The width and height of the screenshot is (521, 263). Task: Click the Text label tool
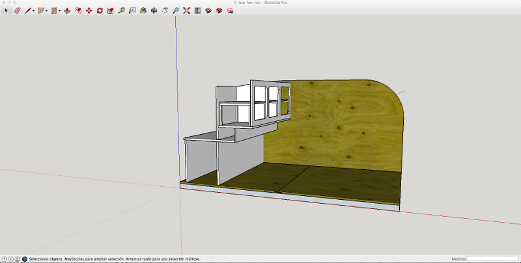pyautogui.click(x=132, y=11)
